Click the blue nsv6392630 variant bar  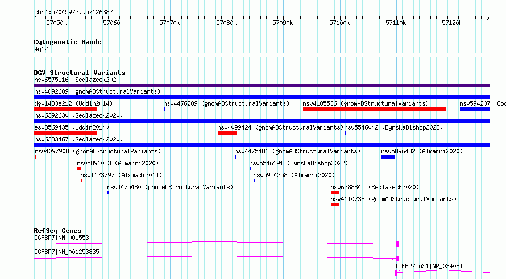[x=262, y=121]
